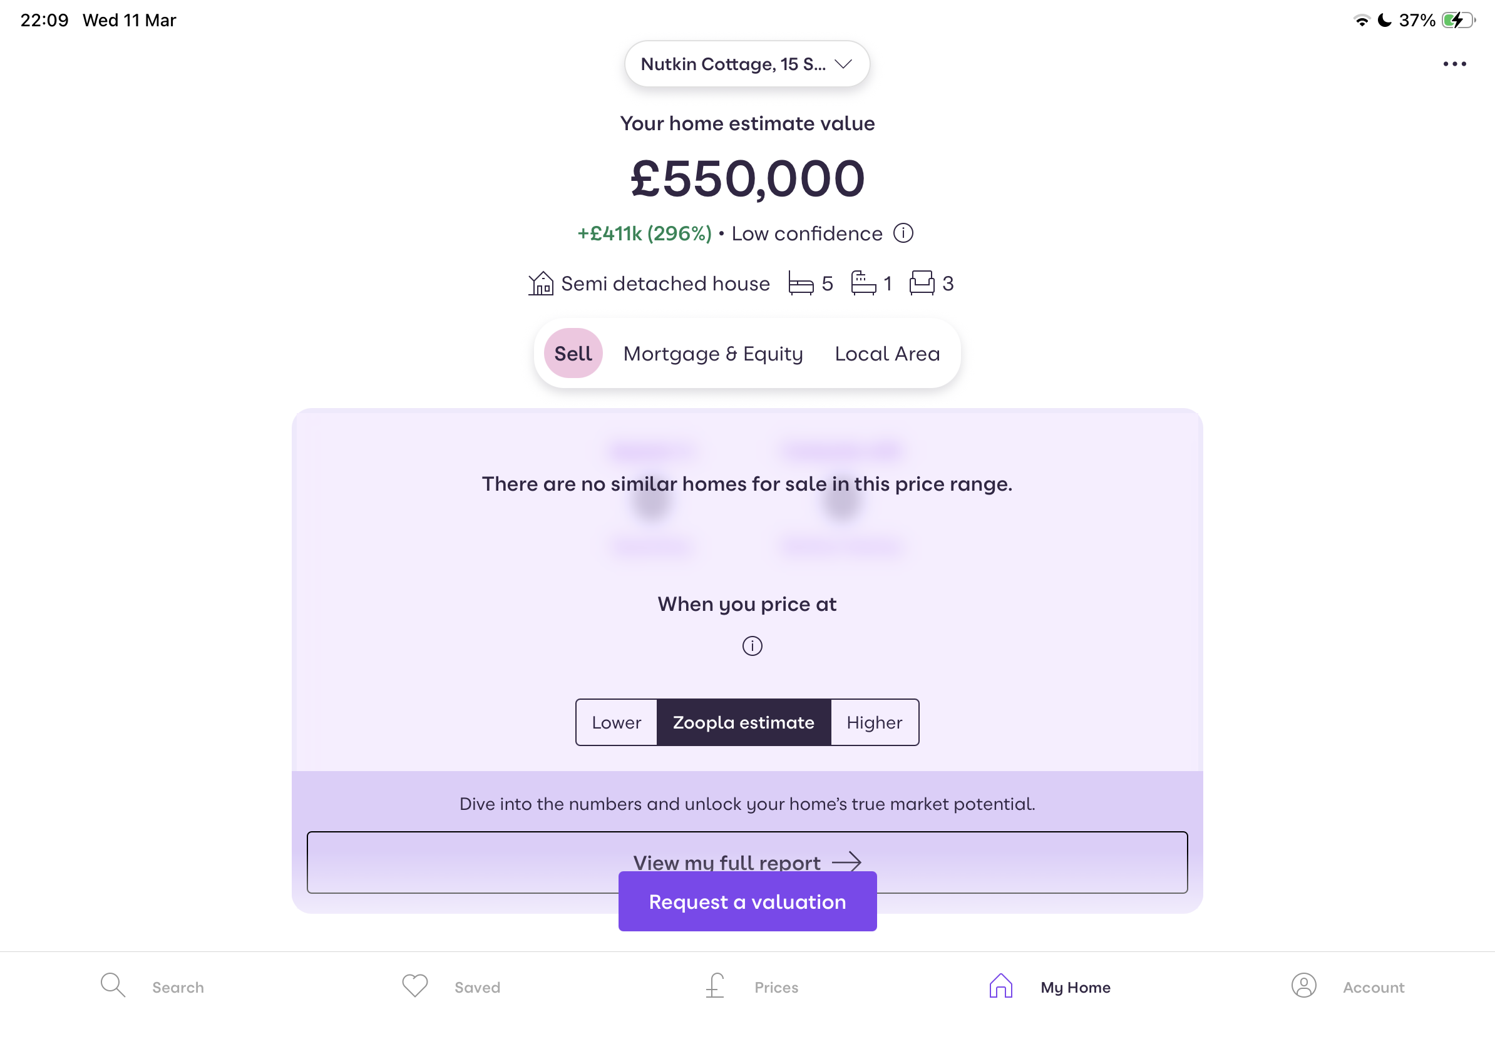Tap the Request a valuation button
1495x1044 pixels.
pos(748,901)
